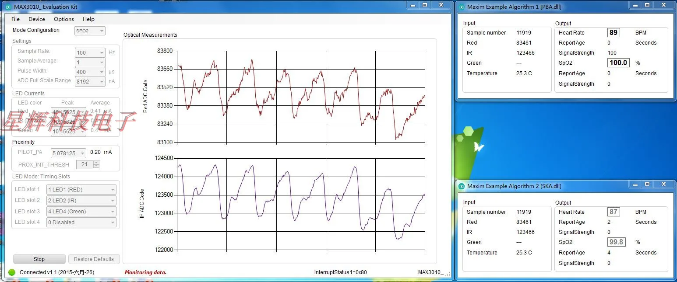
Task: Click the 'Optical Measurements' heading
Action: [x=150, y=35]
